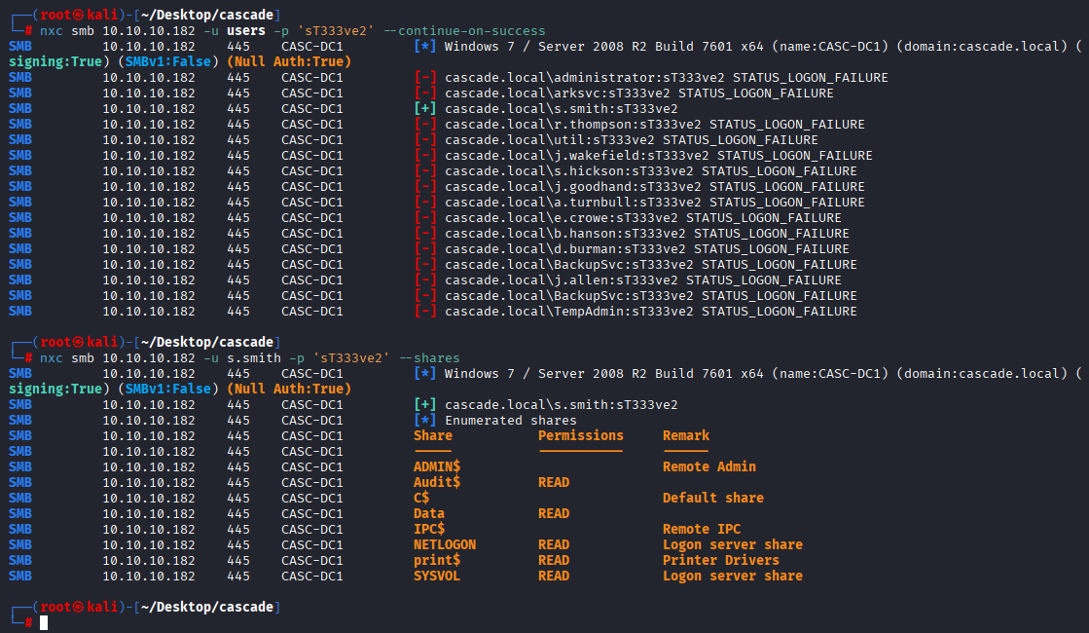Screen dimensions: 1089x633
Task: Click READ permission for Data share
Action: [554, 513]
